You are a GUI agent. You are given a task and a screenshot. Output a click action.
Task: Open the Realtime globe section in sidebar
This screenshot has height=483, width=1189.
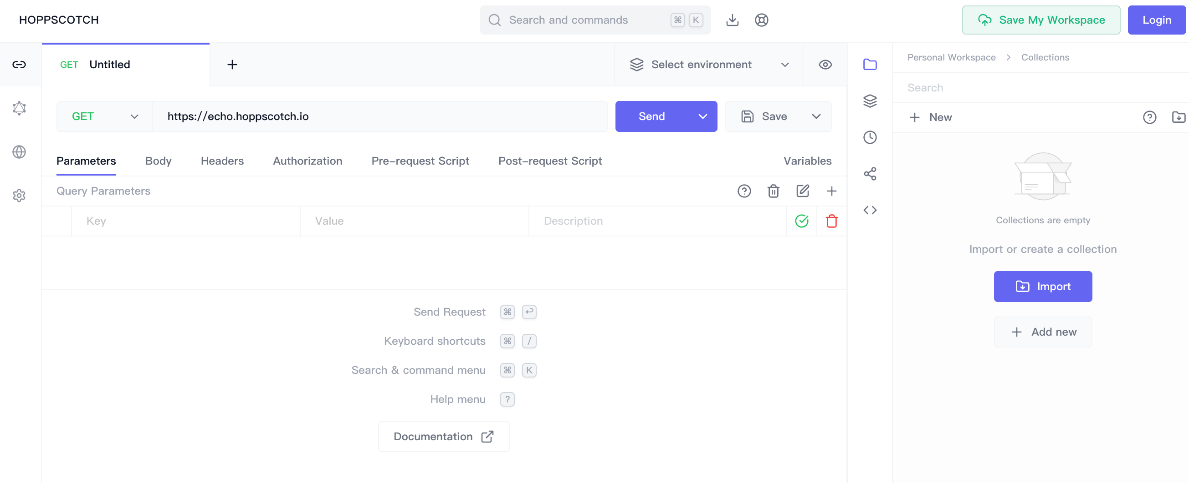tap(19, 151)
